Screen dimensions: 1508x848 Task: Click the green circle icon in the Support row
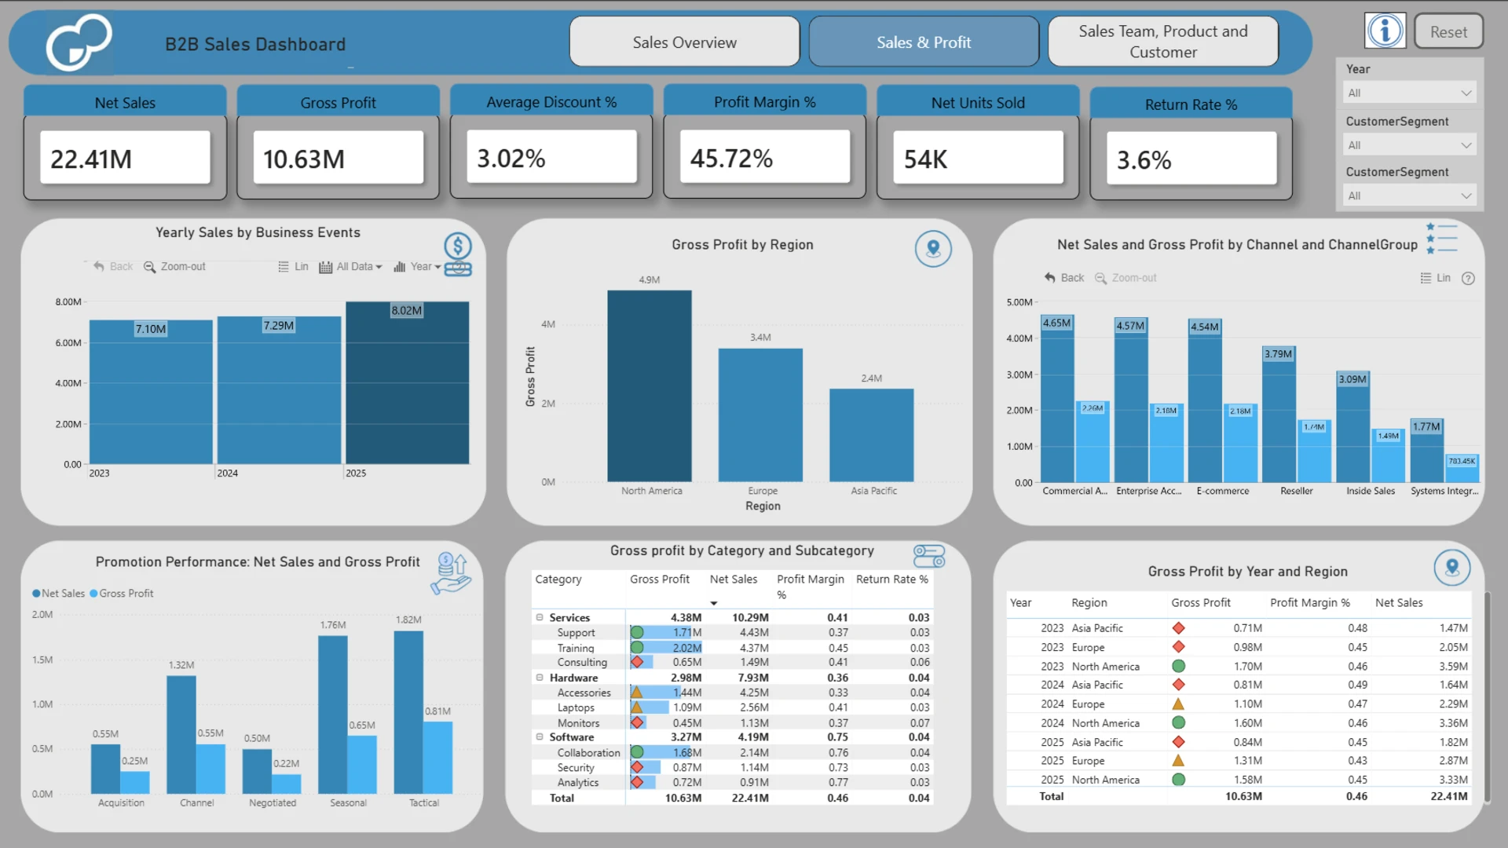[637, 633]
